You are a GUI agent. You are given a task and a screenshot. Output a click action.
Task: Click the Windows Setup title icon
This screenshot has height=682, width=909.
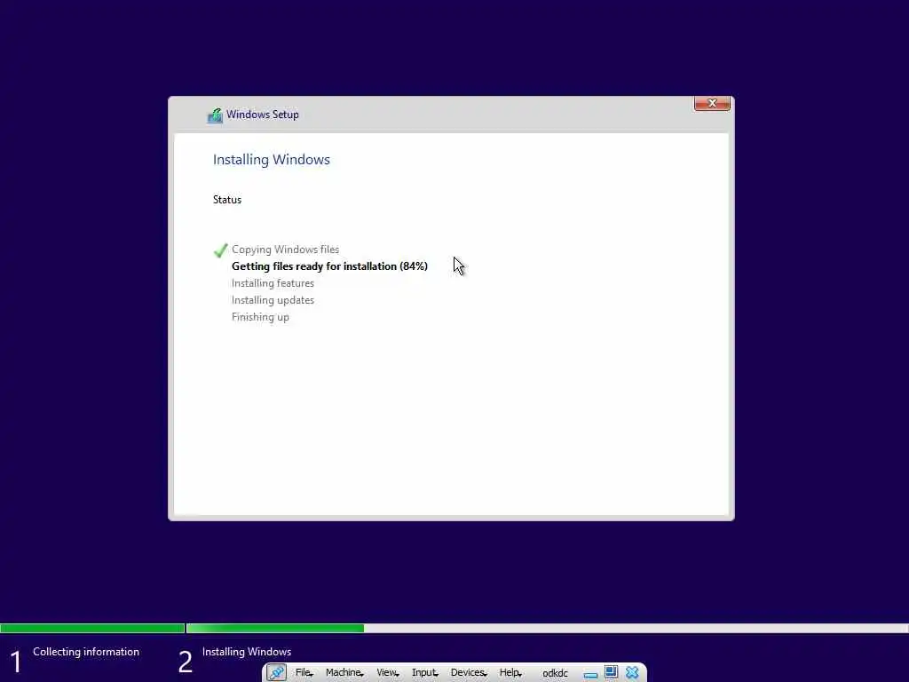pyautogui.click(x=215, y=115)
